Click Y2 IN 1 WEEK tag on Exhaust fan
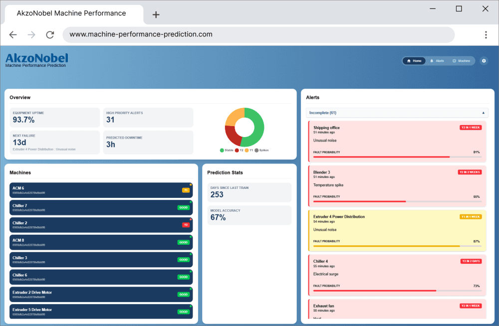 point(471,306)
